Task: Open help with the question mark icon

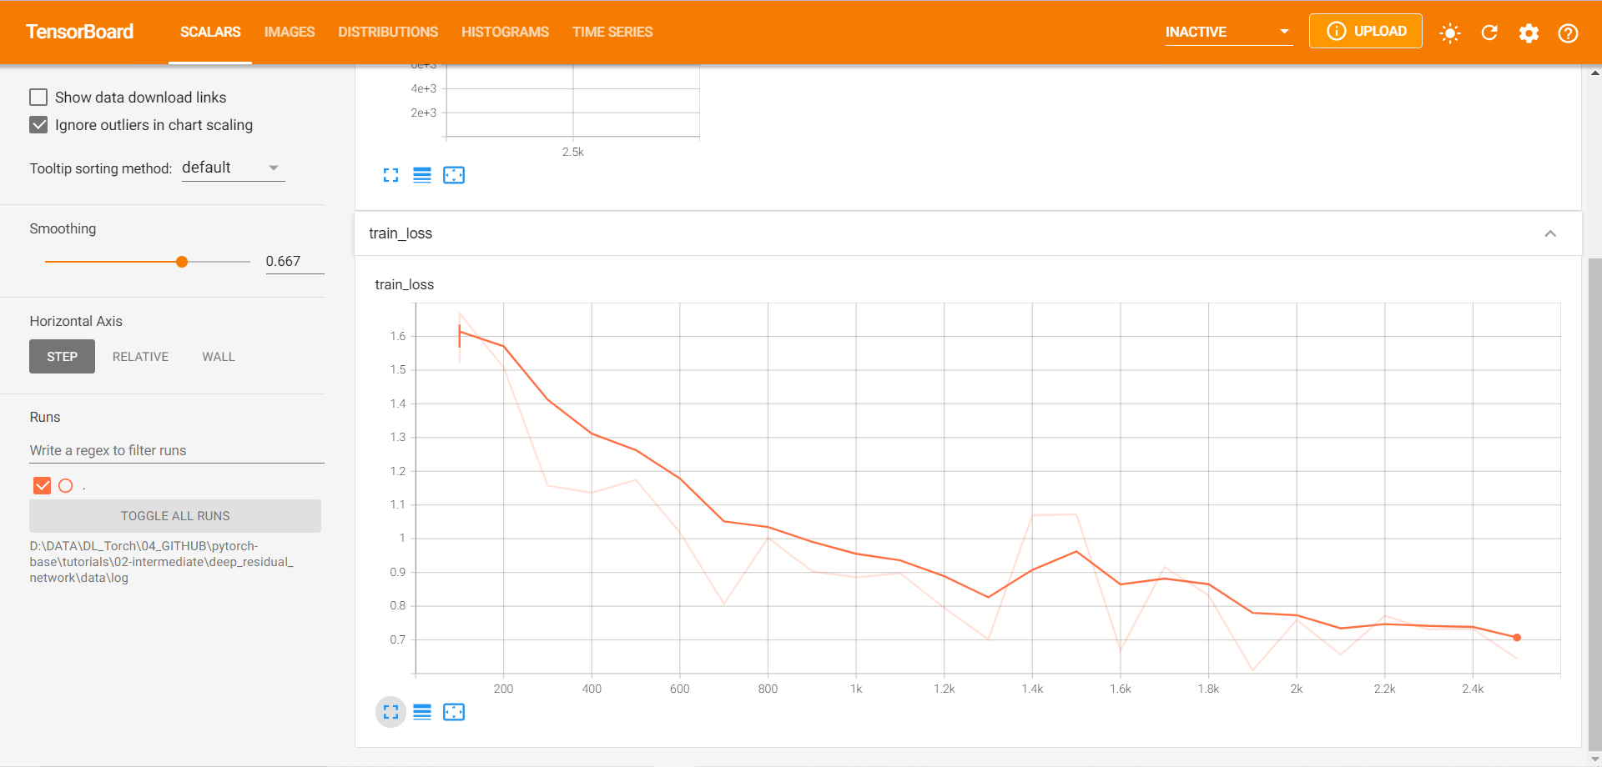Action: [x=1568, y=33]
